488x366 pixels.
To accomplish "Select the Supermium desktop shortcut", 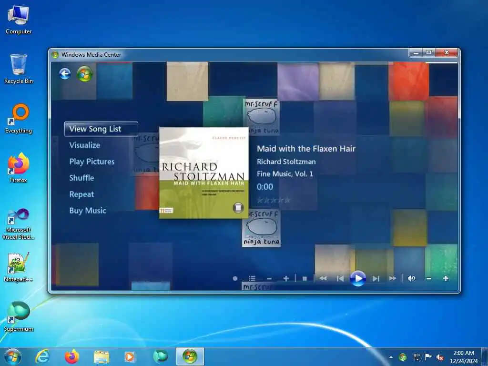I will [19, 316].
